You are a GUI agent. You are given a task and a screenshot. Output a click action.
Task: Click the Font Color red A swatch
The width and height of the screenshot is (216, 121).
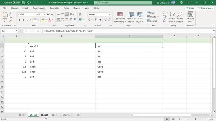(50, 20)
